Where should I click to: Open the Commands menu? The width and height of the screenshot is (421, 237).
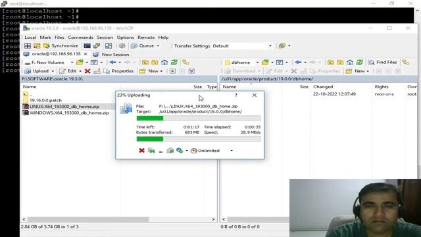(x=80, y=38)
